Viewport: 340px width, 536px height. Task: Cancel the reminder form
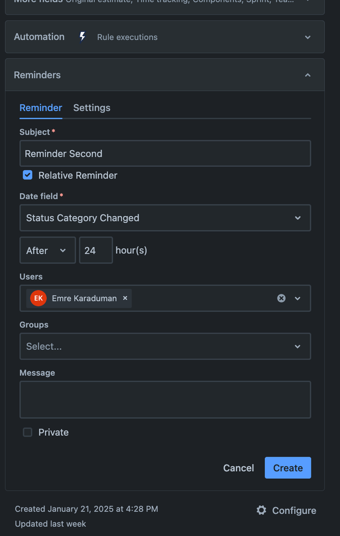[x=238, y=468]
